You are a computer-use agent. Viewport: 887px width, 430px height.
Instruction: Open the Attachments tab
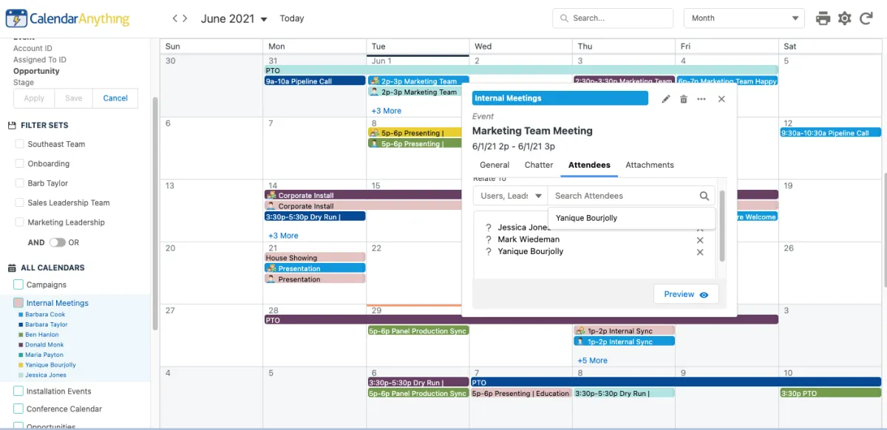tap(650, 165)
